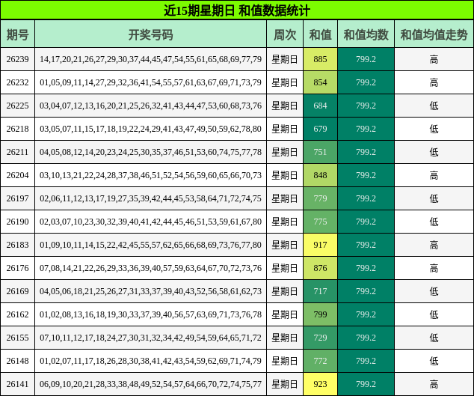Click issue number 26155
This screenshot has height=396, width=474.
[17, 338]
